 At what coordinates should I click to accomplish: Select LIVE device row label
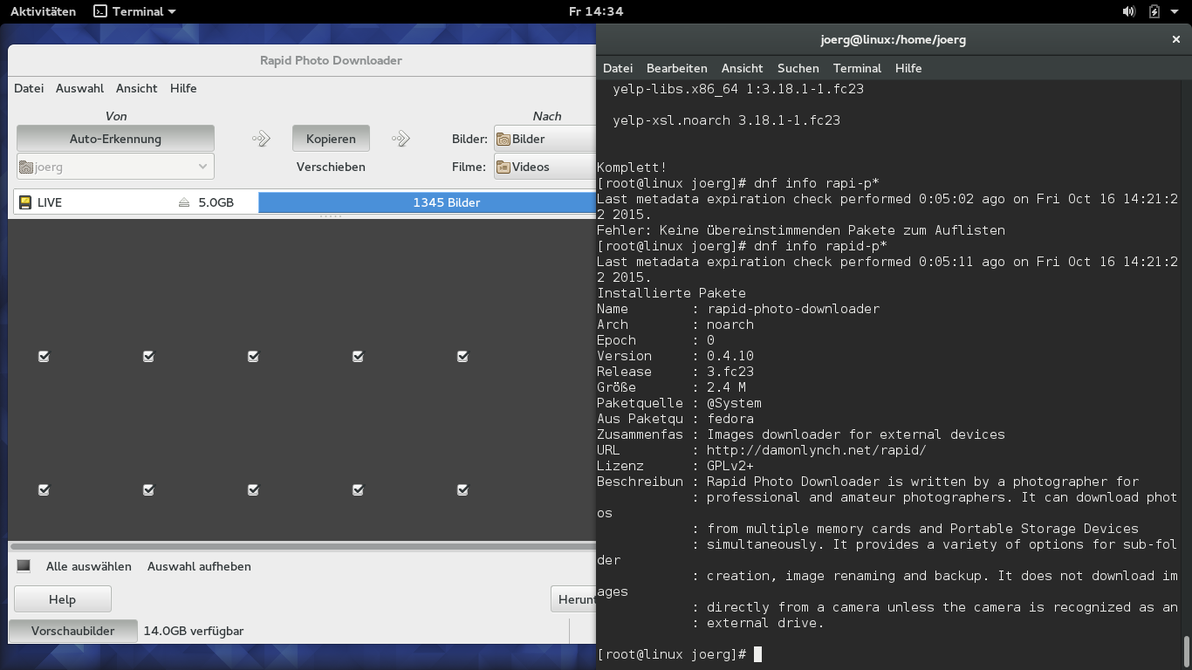pyautogui.click(x=50, y=202)
